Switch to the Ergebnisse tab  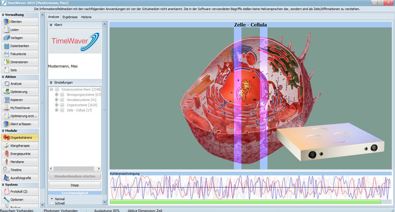point(70,17)
